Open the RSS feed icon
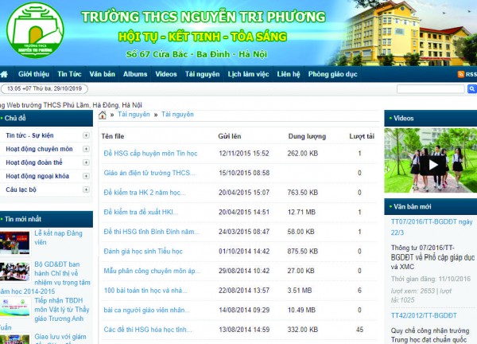Screen dimensions: 477x344 (x=461, y=74)
